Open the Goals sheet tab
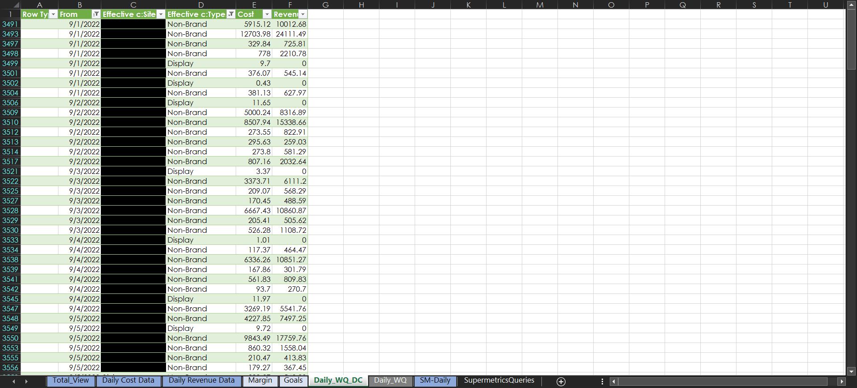The image size is (857, 388). (x=293, y=380)
